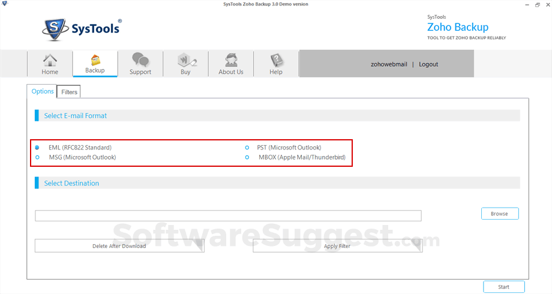
Task: Expand the Apply Filter section
Action: coord(337,246)
